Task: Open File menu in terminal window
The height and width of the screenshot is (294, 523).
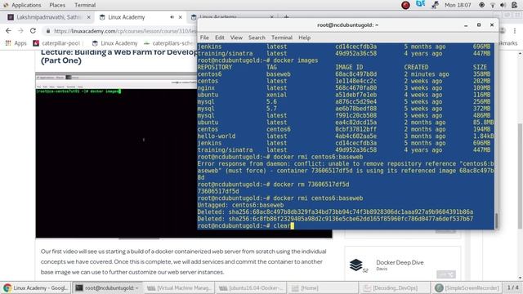Action: click(204, 38)
